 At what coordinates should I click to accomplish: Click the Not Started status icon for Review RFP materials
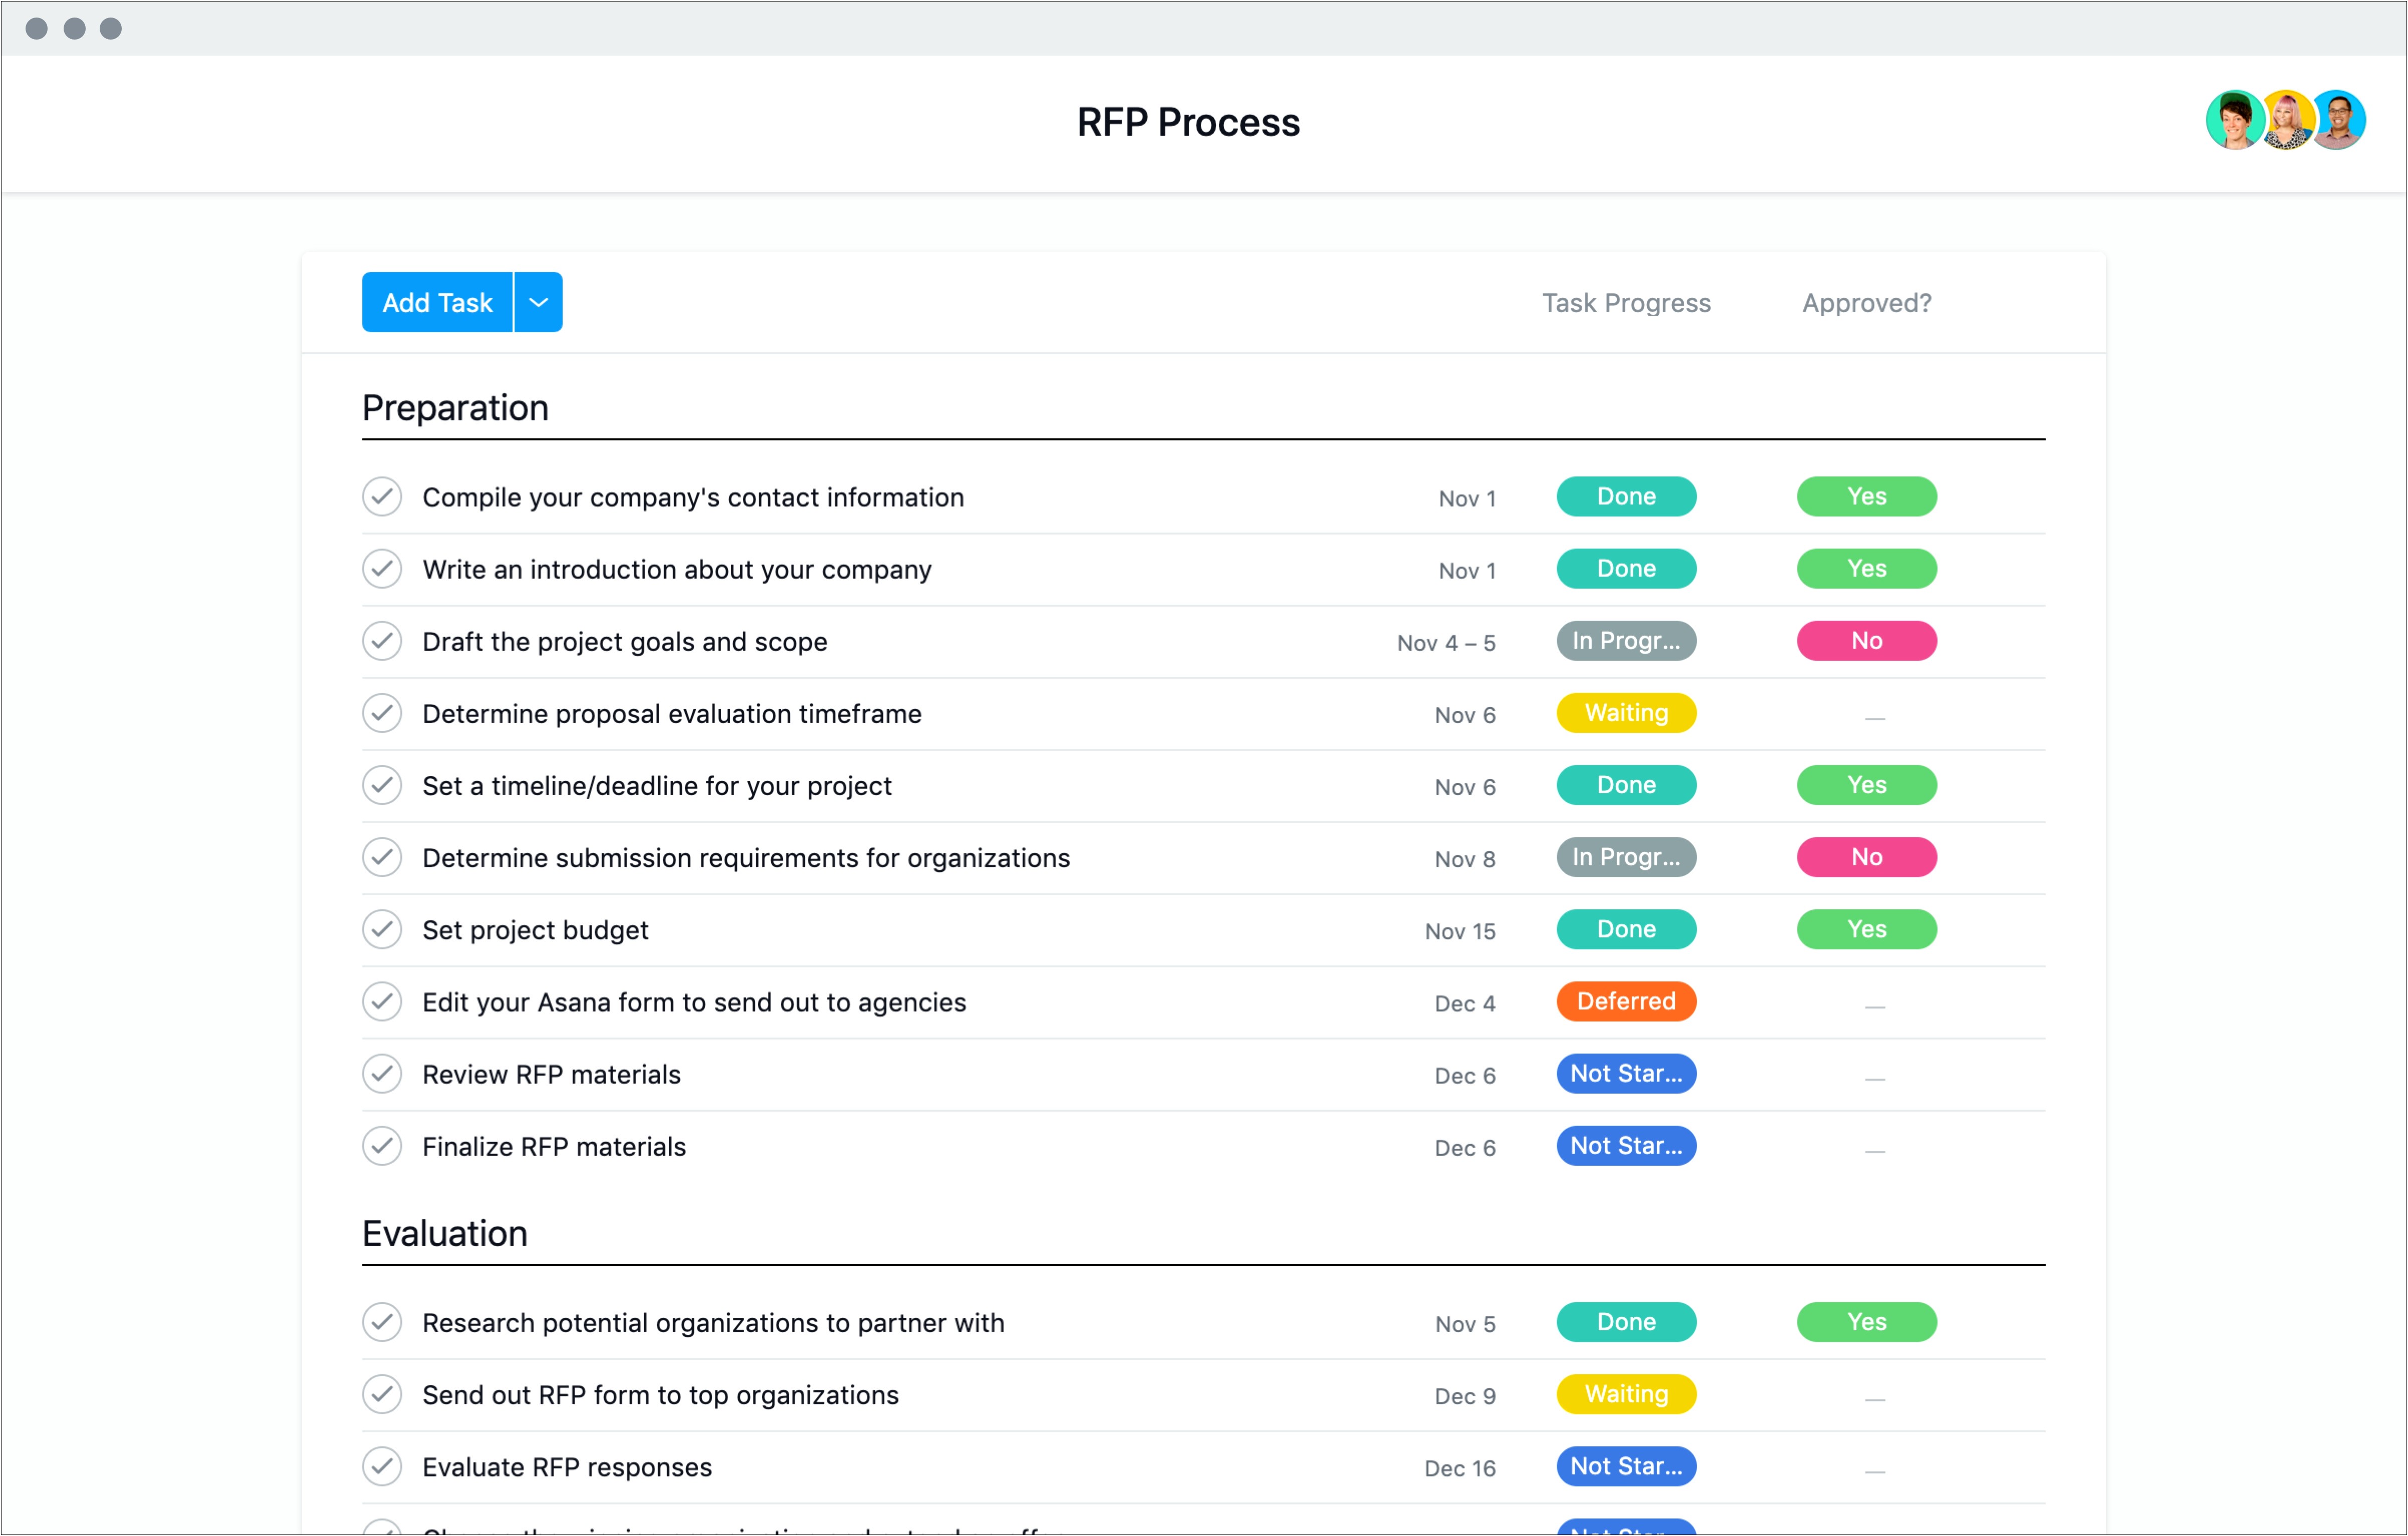point(1623,1073)
